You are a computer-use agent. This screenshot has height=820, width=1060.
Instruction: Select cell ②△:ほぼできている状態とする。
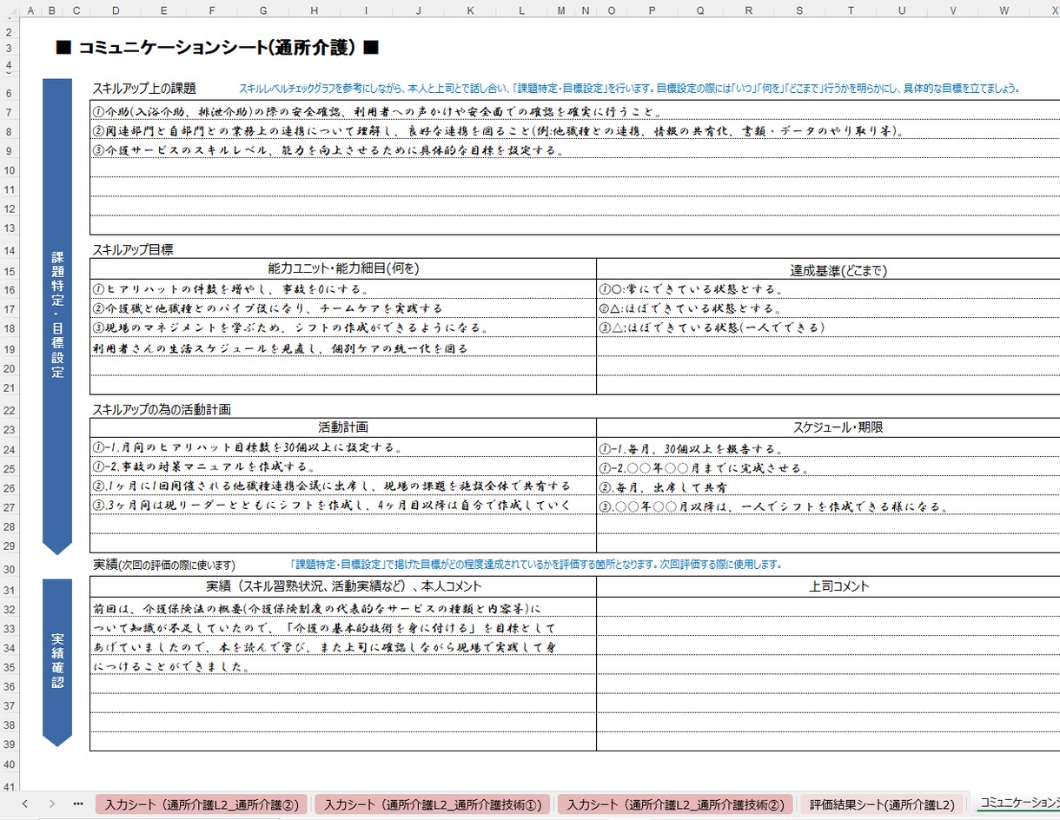(x=828, y=308)
